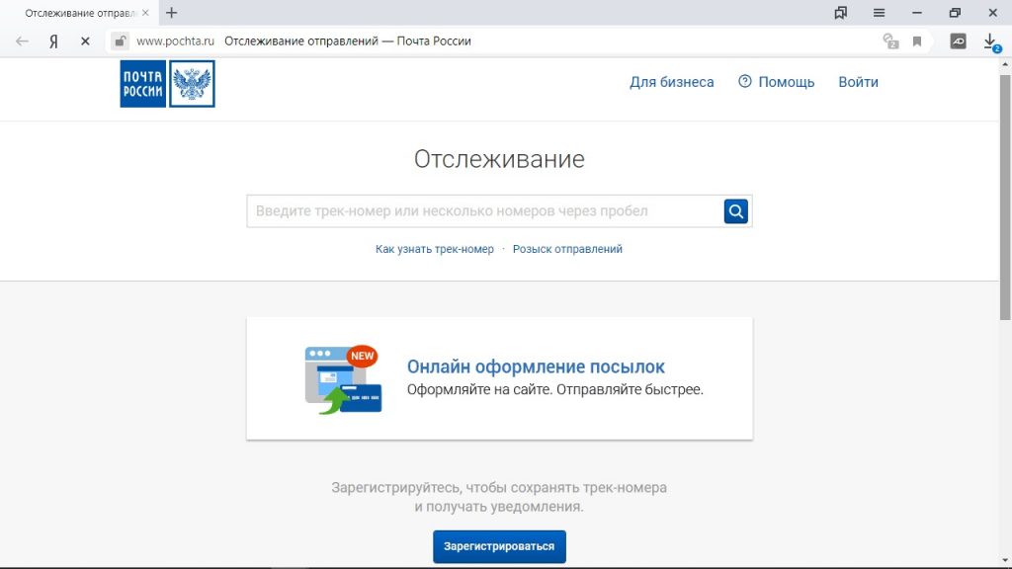Click the Войти link

[858, 82]
